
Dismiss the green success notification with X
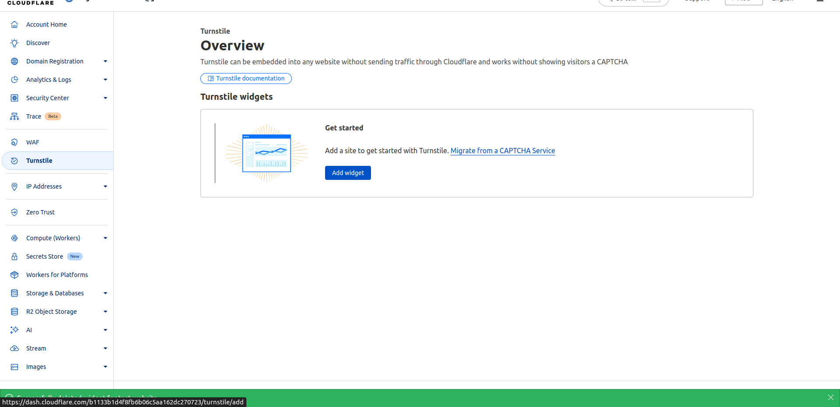click(831, 397)
